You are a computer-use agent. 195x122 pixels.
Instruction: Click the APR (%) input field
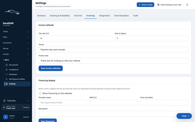pos(113,103)
